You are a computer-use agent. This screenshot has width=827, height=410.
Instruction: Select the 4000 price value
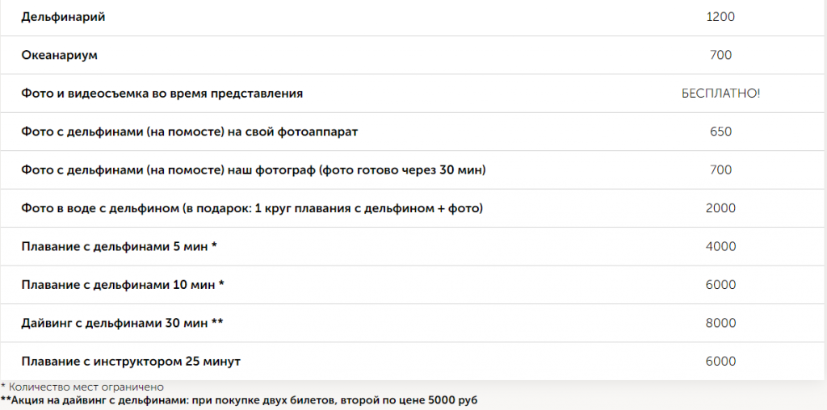(720, 246)
